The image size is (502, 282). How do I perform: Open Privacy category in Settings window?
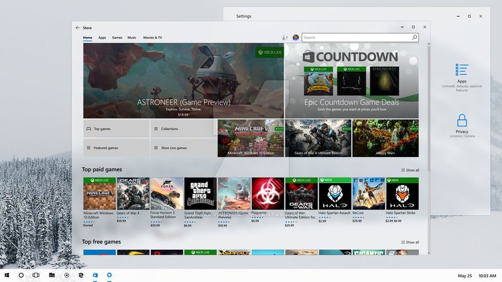coord(462,125)
